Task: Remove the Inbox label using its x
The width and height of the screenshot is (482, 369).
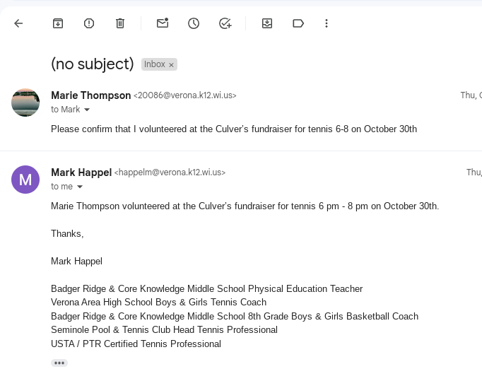Action: click(171, 64)
